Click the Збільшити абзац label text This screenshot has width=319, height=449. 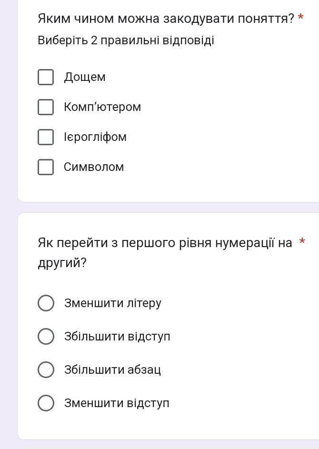pyautogui.click(x=112, y=369)
